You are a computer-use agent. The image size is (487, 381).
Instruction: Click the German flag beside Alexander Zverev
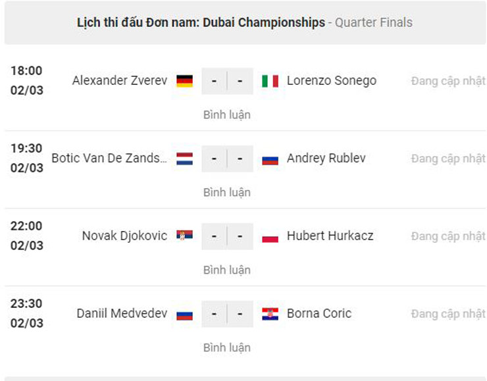185,81
